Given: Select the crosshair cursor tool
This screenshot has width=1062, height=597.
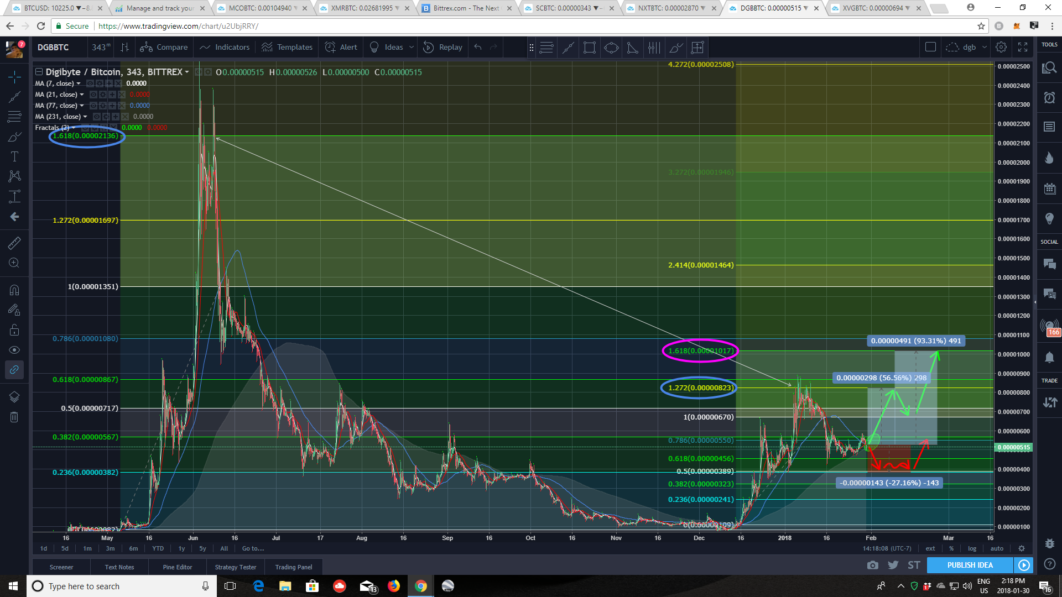Looking at the screenshot, I should pyautogui.click(x=14, y=76).
